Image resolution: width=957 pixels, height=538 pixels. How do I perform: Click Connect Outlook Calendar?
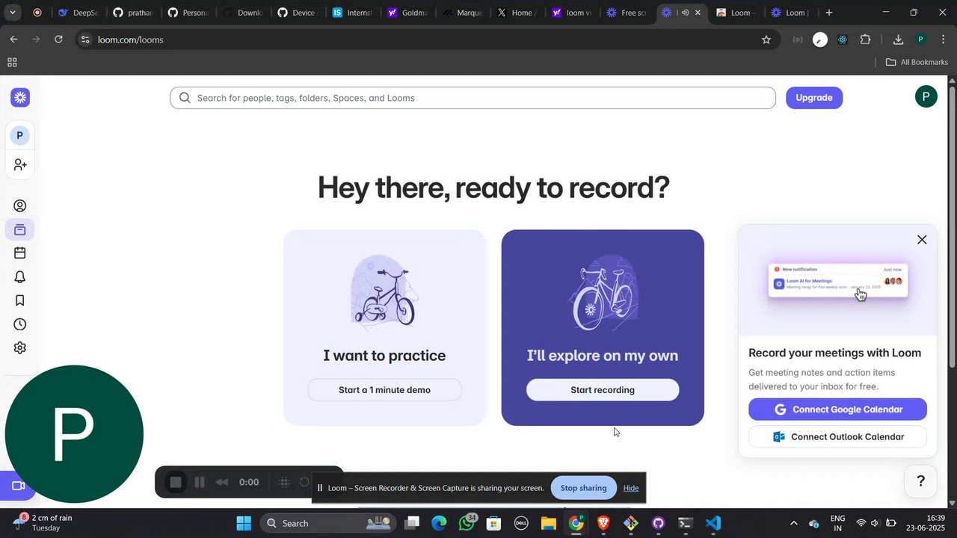(x=837, y=437)
